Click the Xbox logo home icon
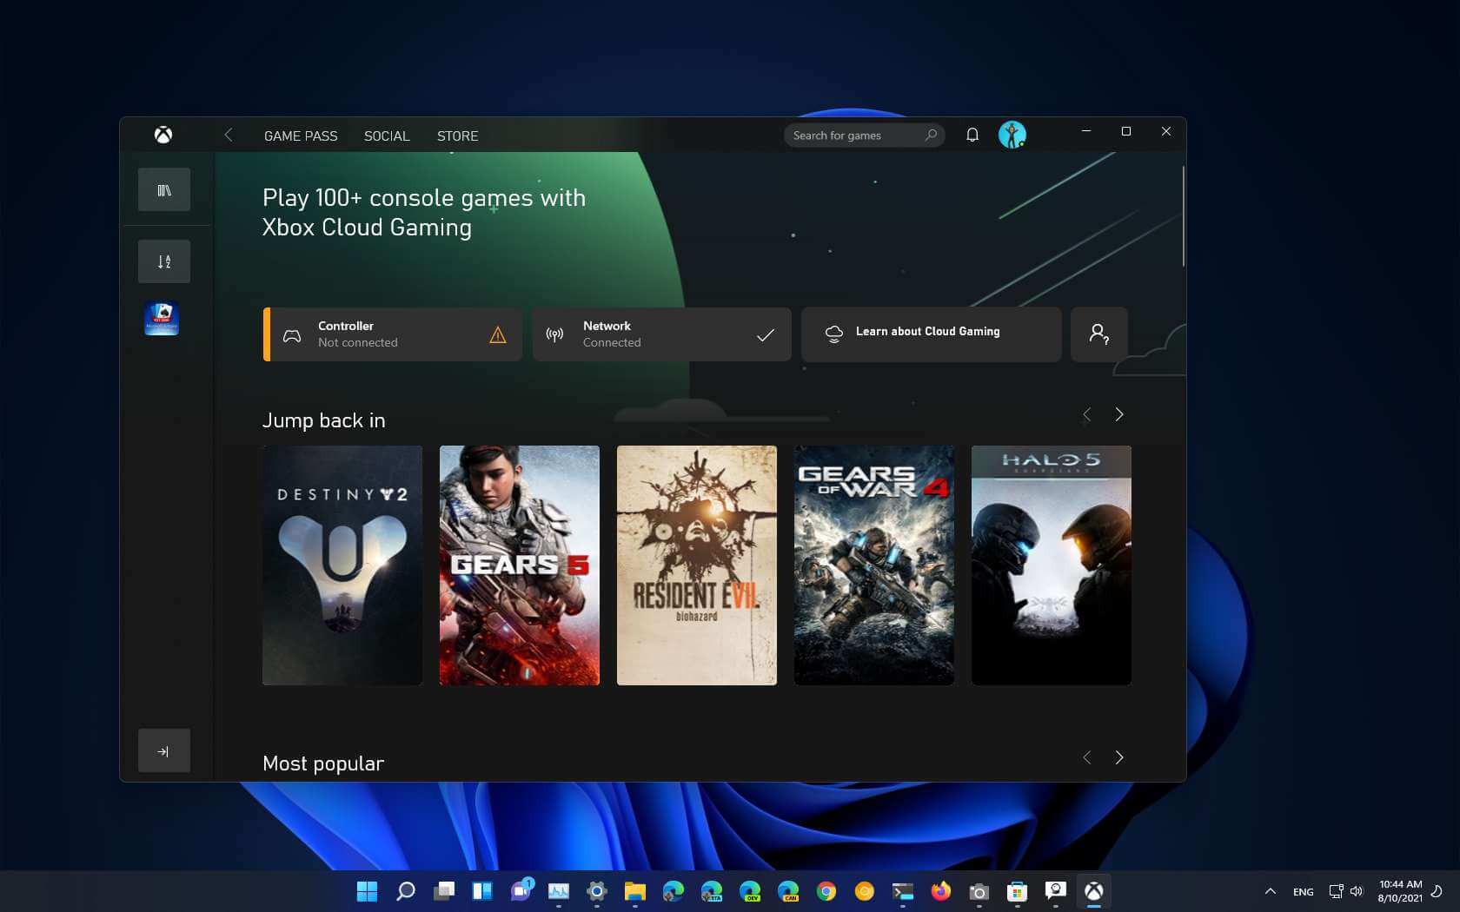1460x912 pixels. coord(163,135)
